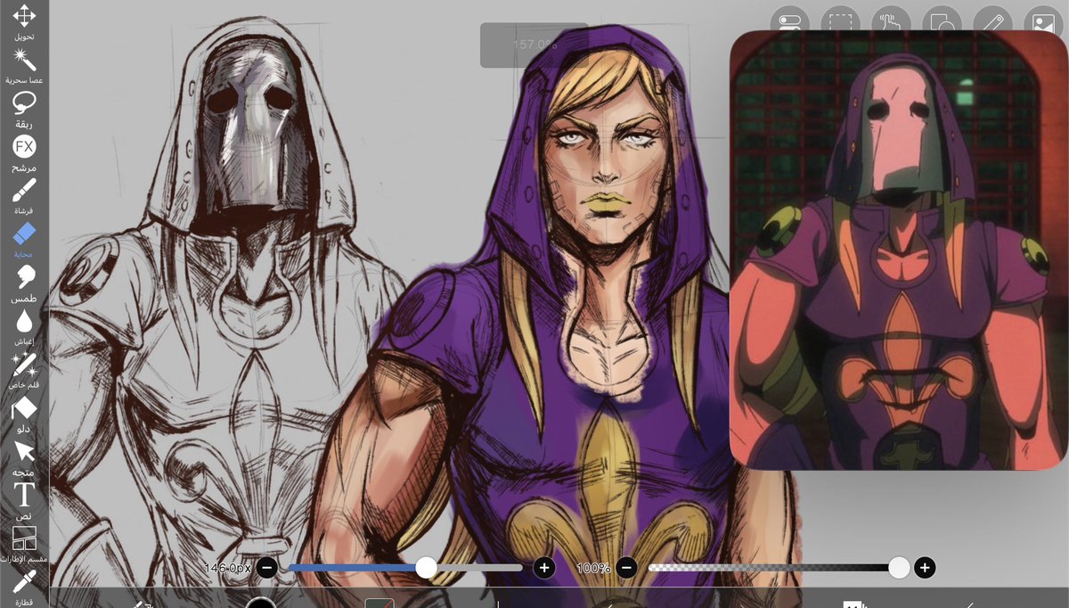Select the Lasso tool (ربقة)
This screenshot has height=608, width=1069.
(x=24, y=108)
